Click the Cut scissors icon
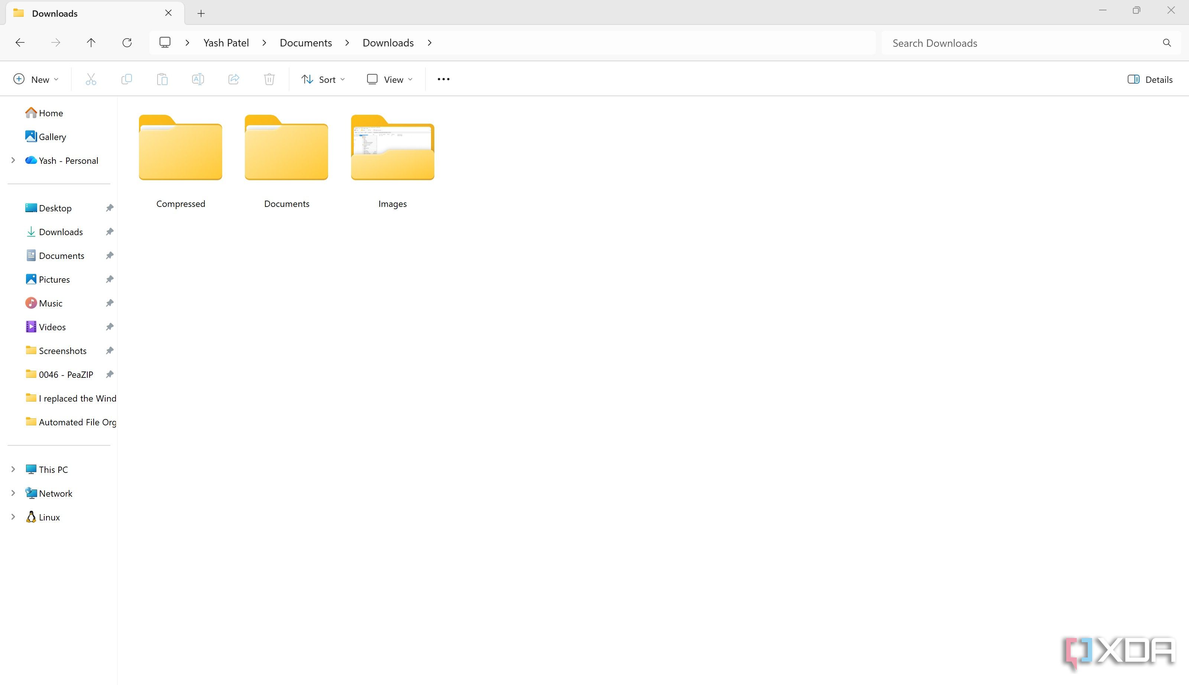Screen dimensions: 1189x685 (91, 79)
